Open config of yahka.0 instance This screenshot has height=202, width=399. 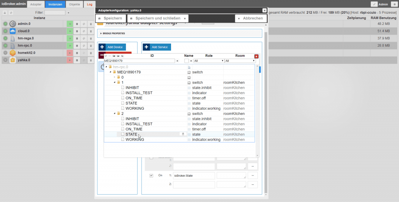coord(77,60)
